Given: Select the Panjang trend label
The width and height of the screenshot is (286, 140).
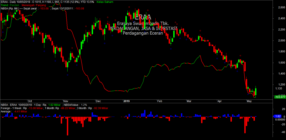Looking at the screenshot, I should pos(40,5).
